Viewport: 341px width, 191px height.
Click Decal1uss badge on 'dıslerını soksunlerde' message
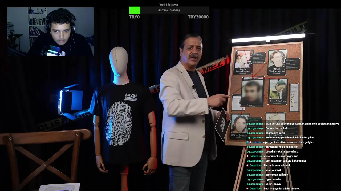(x=247, y=156)
